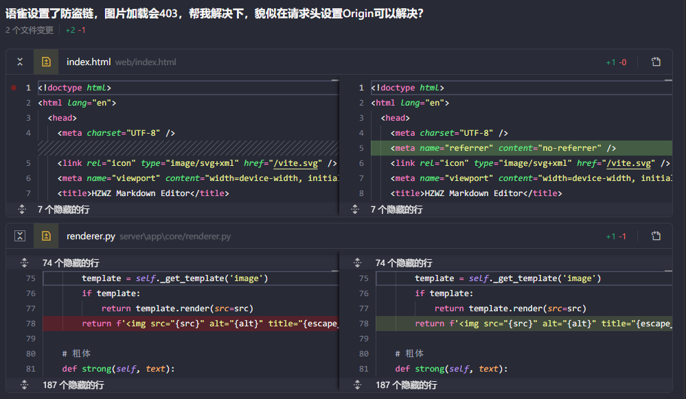The image size is (686, 399).
Task: Open index.html file with the header icon
Action: tap(656, 62)
